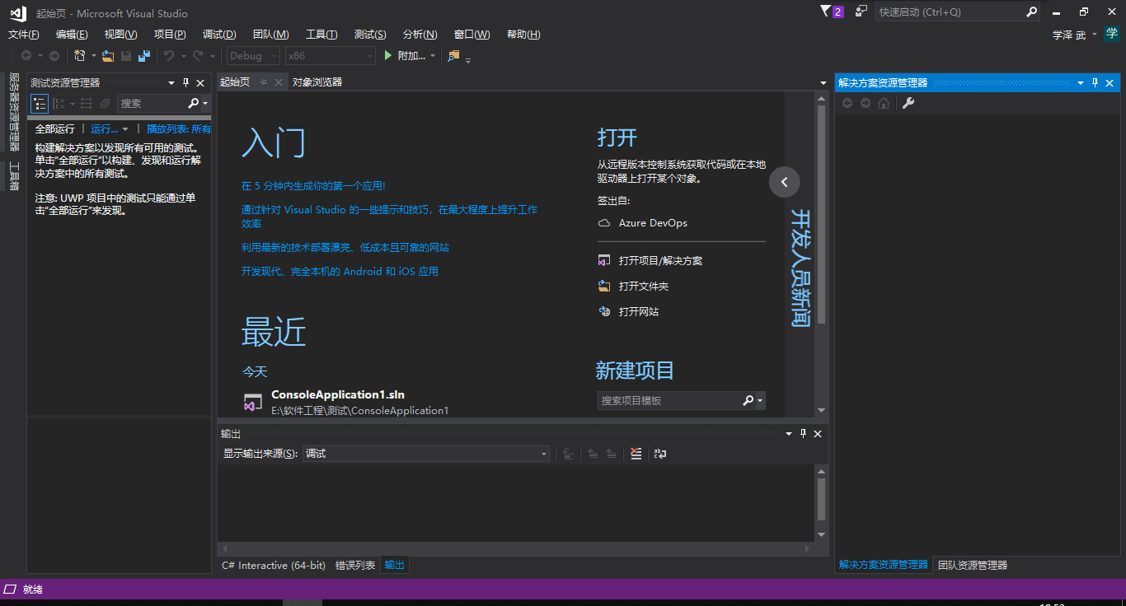The width and height of the screenshot is (1126, 606).
Task: Click the New Project toolbar icon
Action: (80, 56)
